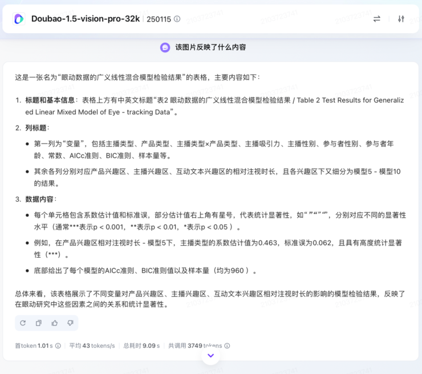This screenshot has width=422, height=374.
Task: Click info icon next to version 250115
Action: pyautogui.click(x=177, y=19)
